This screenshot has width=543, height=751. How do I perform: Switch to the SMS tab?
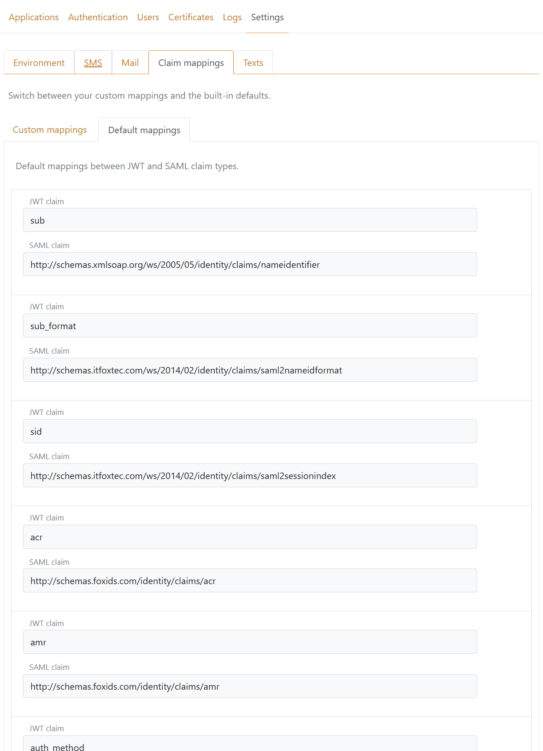pyautogui.click(x=93, y=63)
